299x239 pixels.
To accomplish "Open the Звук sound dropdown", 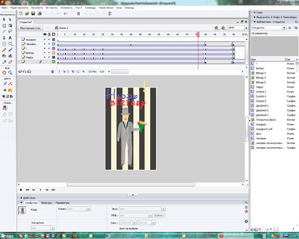I will [163, 209].
